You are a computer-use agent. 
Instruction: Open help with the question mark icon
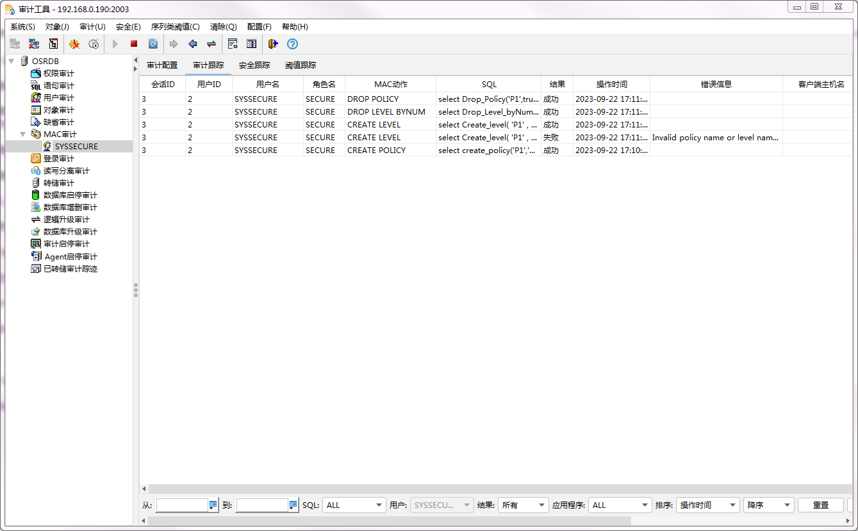(292, 44)
